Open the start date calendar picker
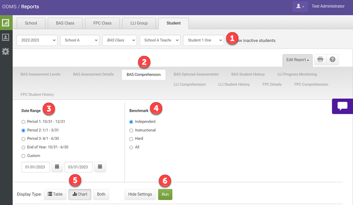Screen dimensions: 353x205 [x=57, y=167]
